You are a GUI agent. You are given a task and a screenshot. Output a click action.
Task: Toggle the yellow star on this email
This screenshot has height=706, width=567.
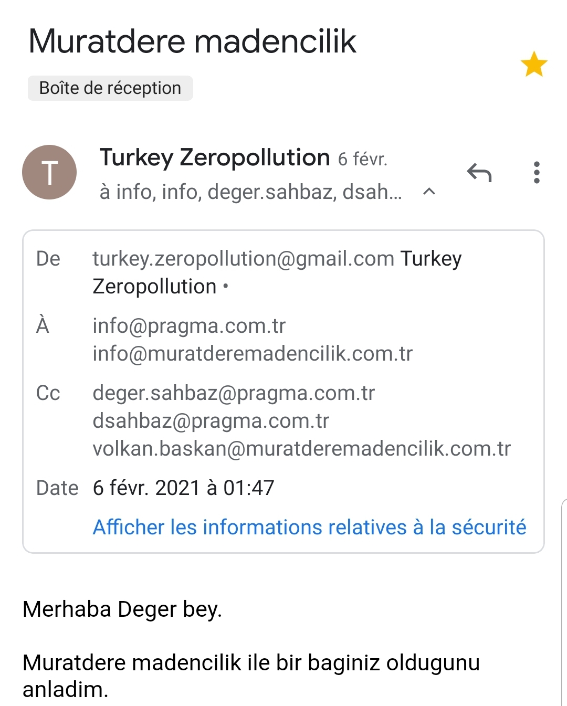coord(534,64)
